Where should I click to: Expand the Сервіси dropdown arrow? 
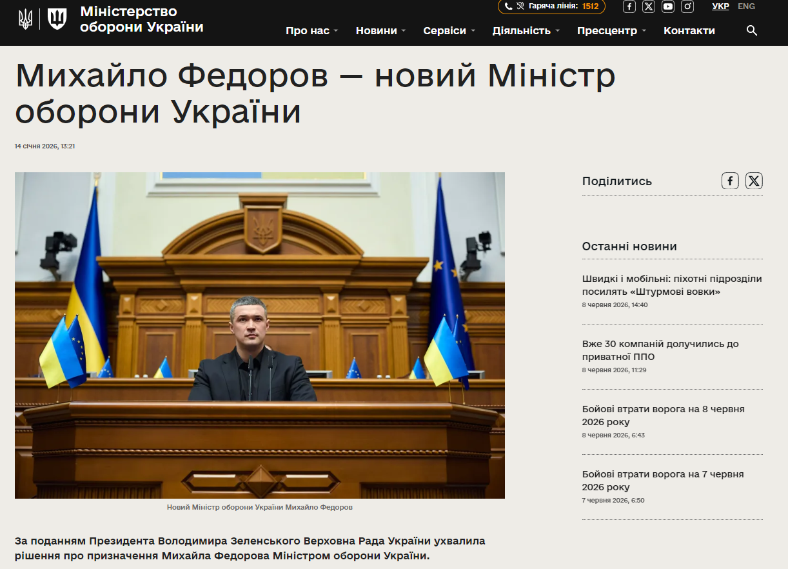[473, 31]
